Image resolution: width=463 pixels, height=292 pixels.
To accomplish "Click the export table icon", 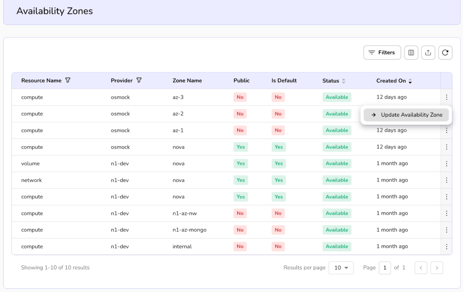I will coord(428,52).
